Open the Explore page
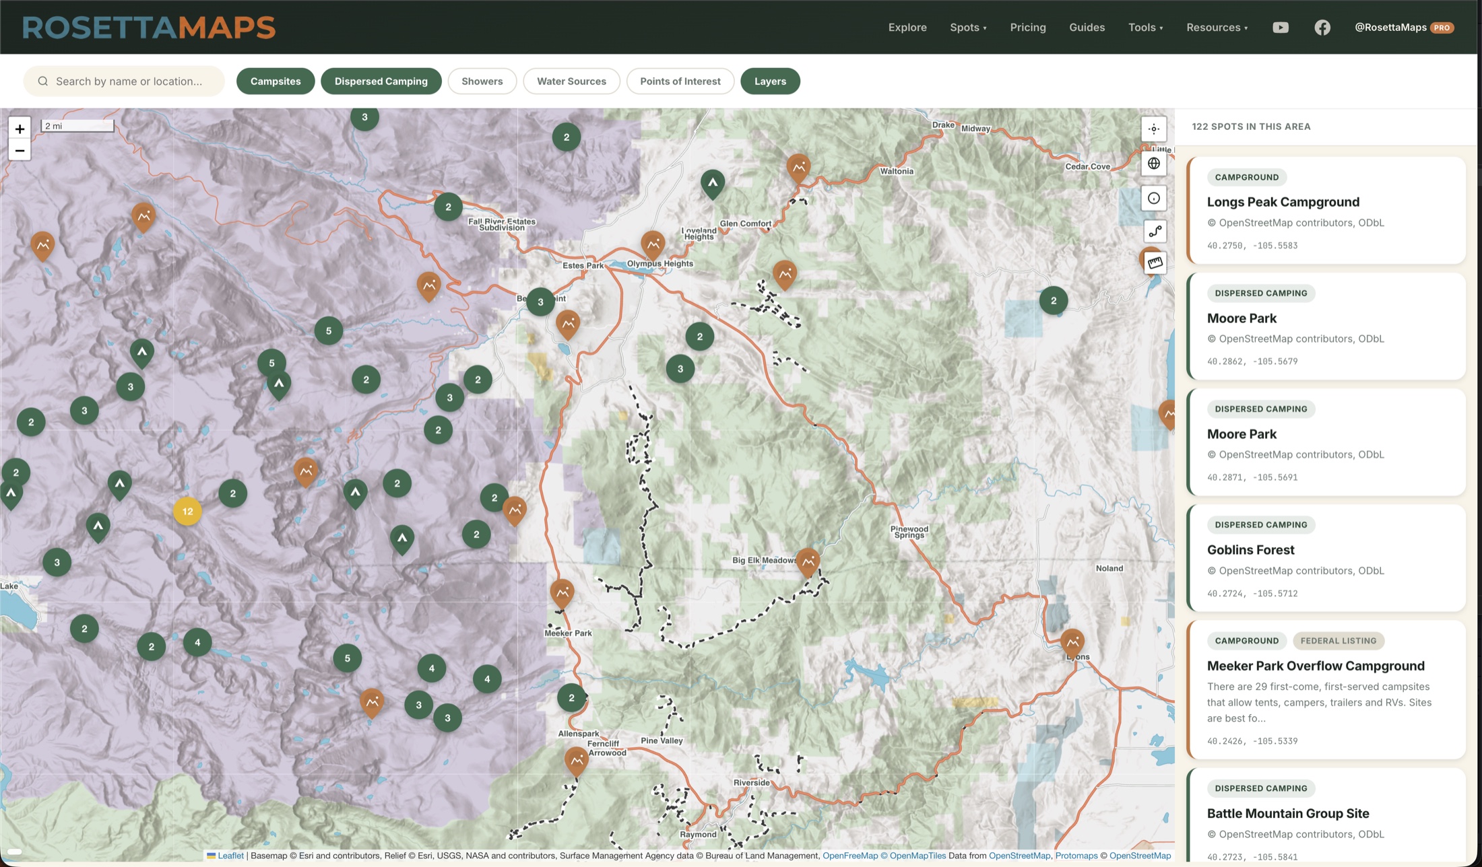This screenshot has width=1482, height=867. click(x=907, y=28)
